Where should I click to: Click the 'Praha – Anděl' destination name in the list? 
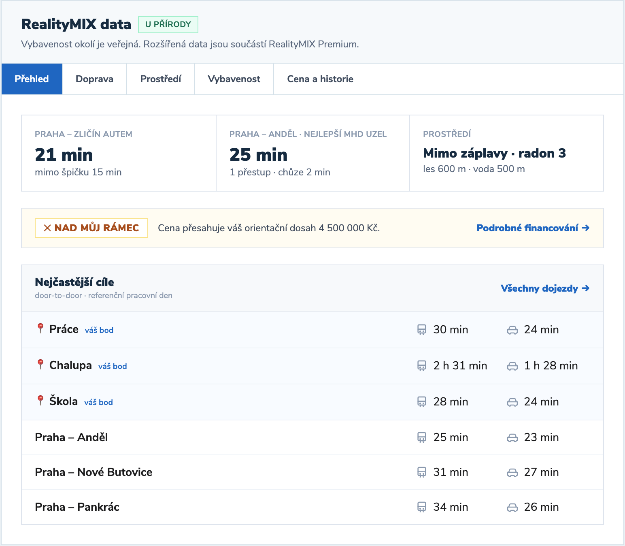pos(72,437)
